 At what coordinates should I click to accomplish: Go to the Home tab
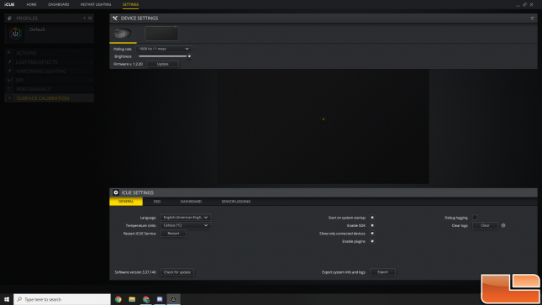point(31,4)
